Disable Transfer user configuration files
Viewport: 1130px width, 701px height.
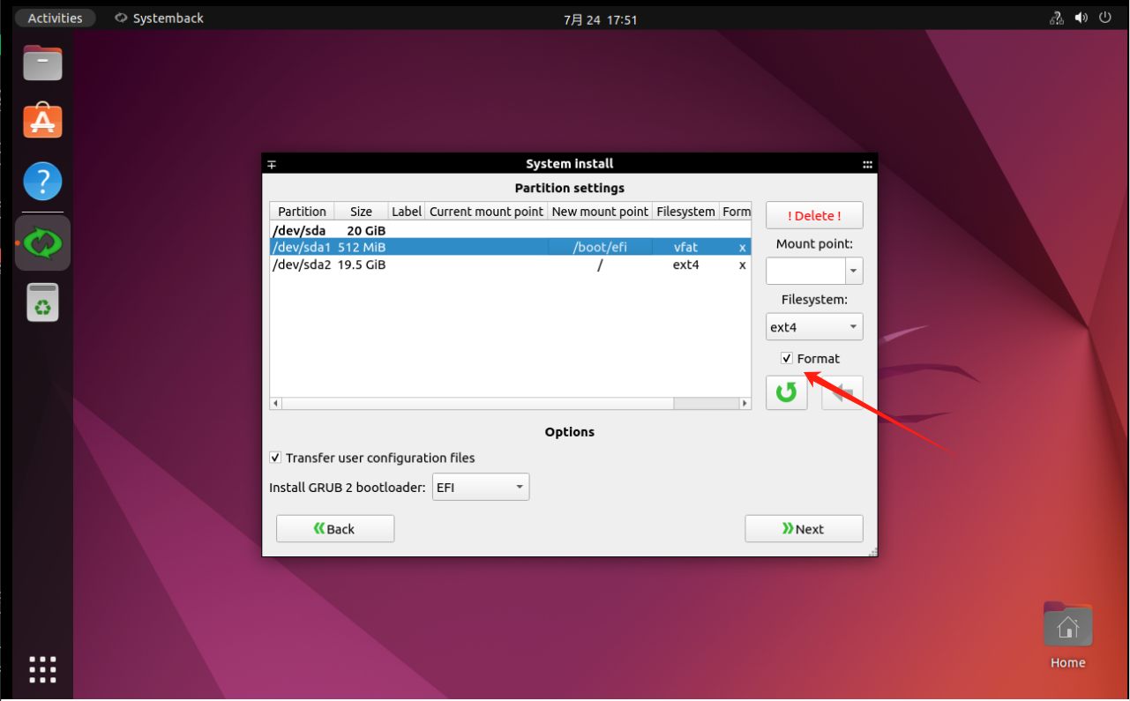(x=275, y=457)
